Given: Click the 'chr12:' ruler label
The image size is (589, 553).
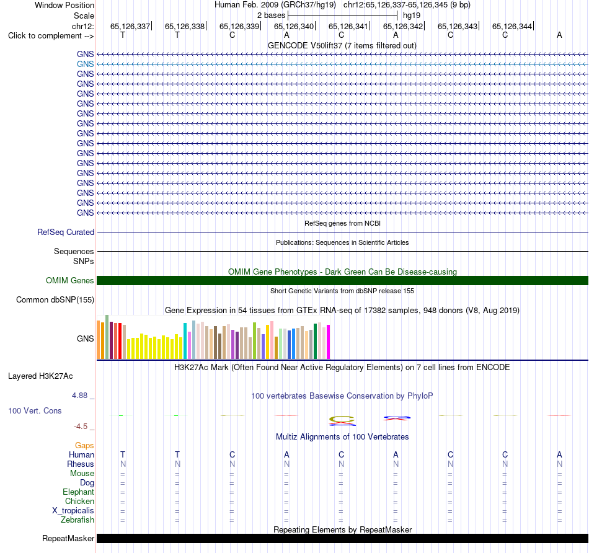Looking at the screenshot, I should [83, 26].
